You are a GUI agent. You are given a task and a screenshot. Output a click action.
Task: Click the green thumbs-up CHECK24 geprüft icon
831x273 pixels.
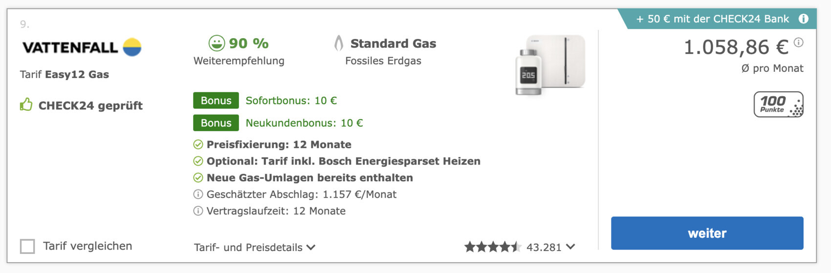[26, 105]
